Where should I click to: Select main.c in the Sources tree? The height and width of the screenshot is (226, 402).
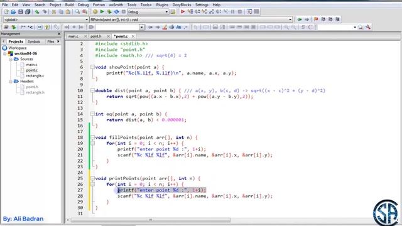[x=31, y=65]
